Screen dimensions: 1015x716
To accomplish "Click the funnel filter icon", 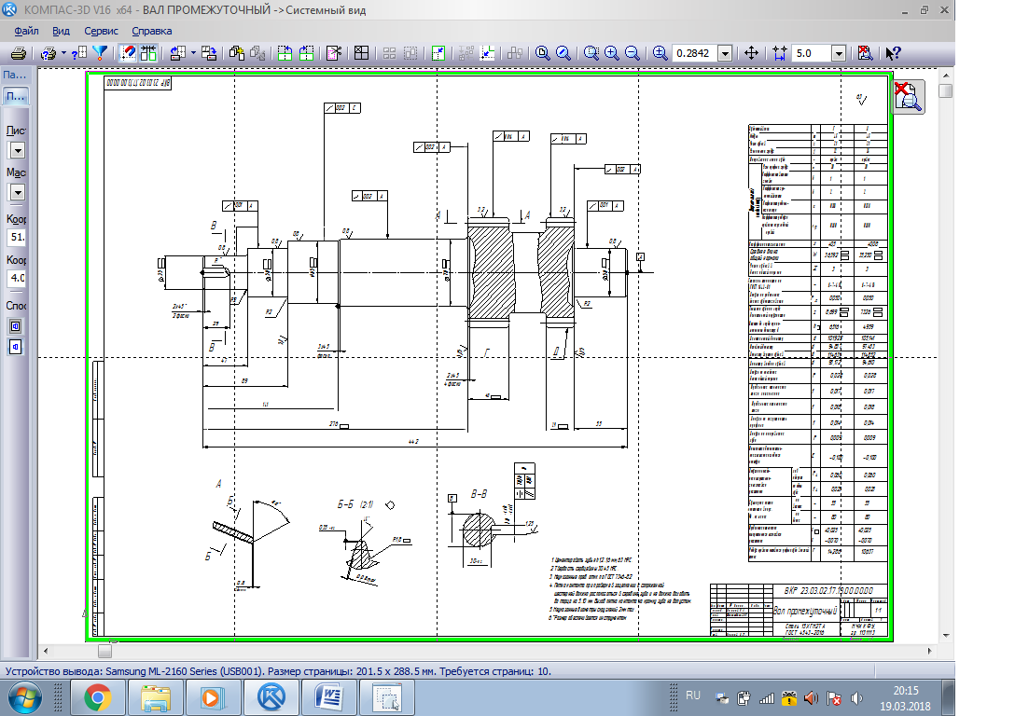I will [x=99, y=53].
